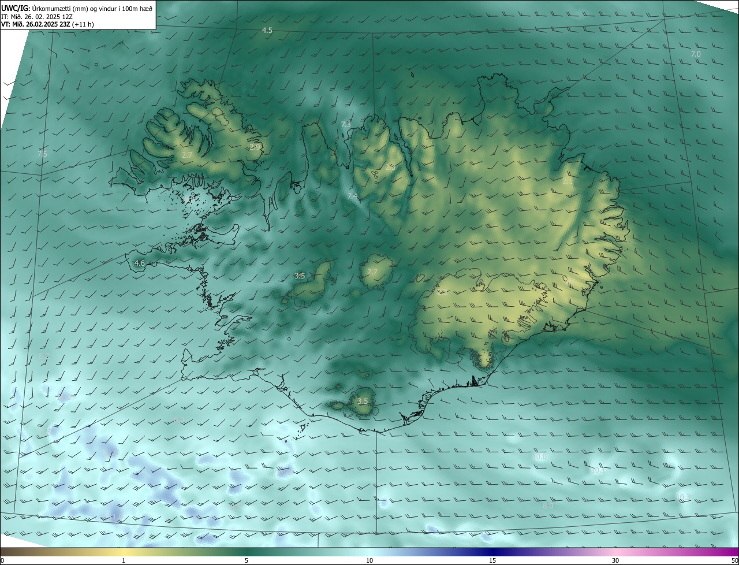Click the '10' tick on the color bar
This screenshot has width=739, height=565.
point(369,560)
